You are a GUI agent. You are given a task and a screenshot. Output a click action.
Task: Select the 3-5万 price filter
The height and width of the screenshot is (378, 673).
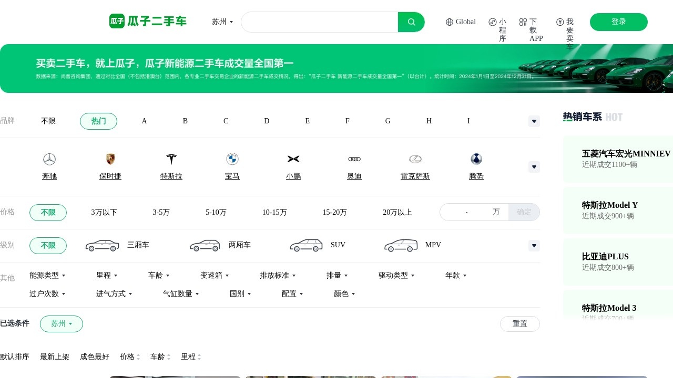pos(160,212)
